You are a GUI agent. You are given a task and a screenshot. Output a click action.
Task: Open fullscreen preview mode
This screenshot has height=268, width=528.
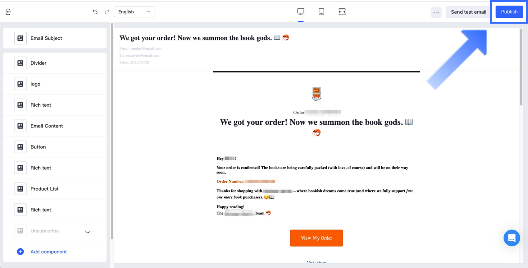[342, 12]
